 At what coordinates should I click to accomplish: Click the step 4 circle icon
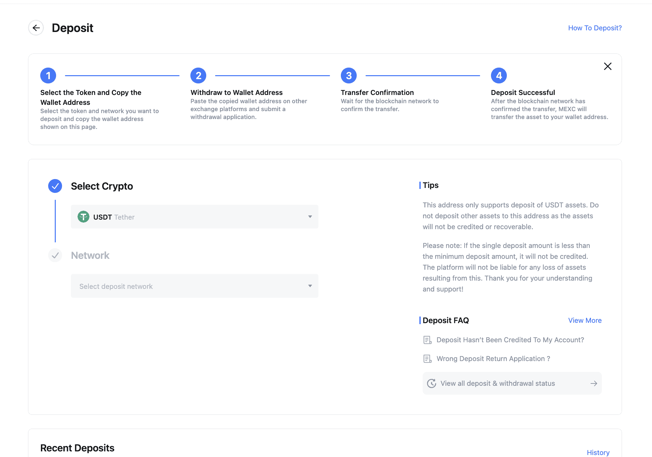499,76
